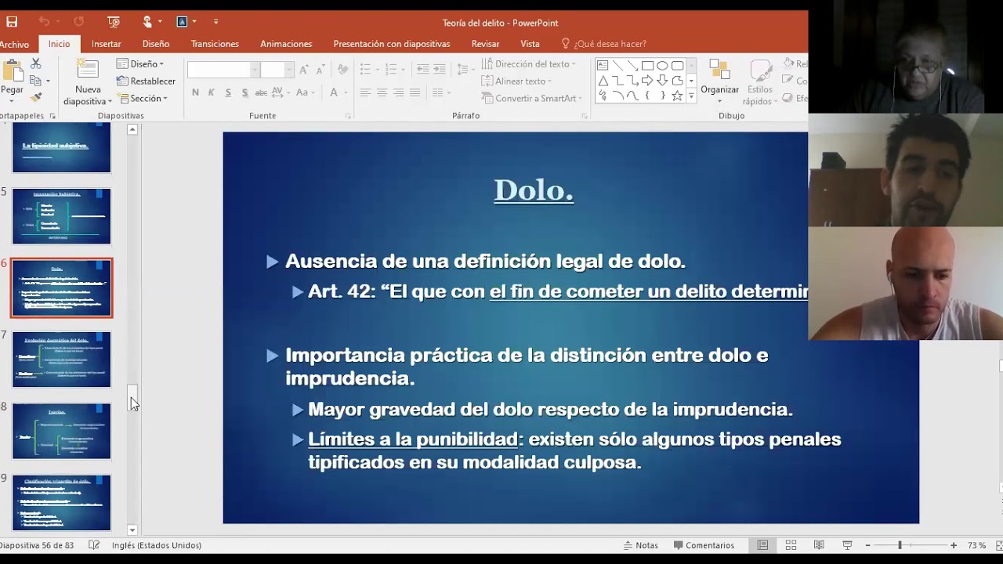Click the ¿Qué desea hacer? search box

pyautogui.click(x=604, y=44)
